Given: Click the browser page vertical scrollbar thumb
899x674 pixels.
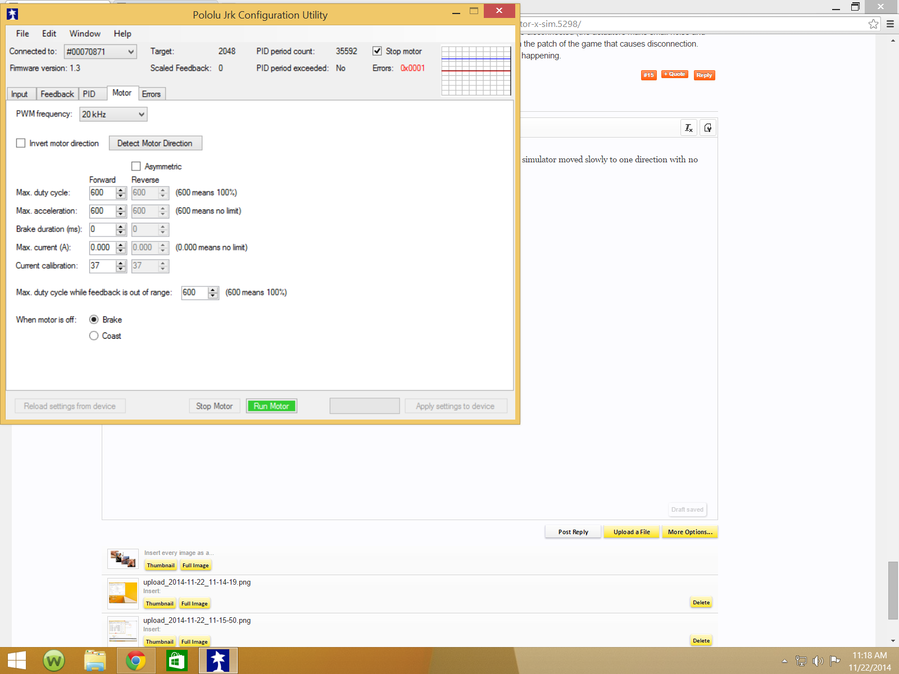Looking at the screenshot, I should click(x=893, y=590).
